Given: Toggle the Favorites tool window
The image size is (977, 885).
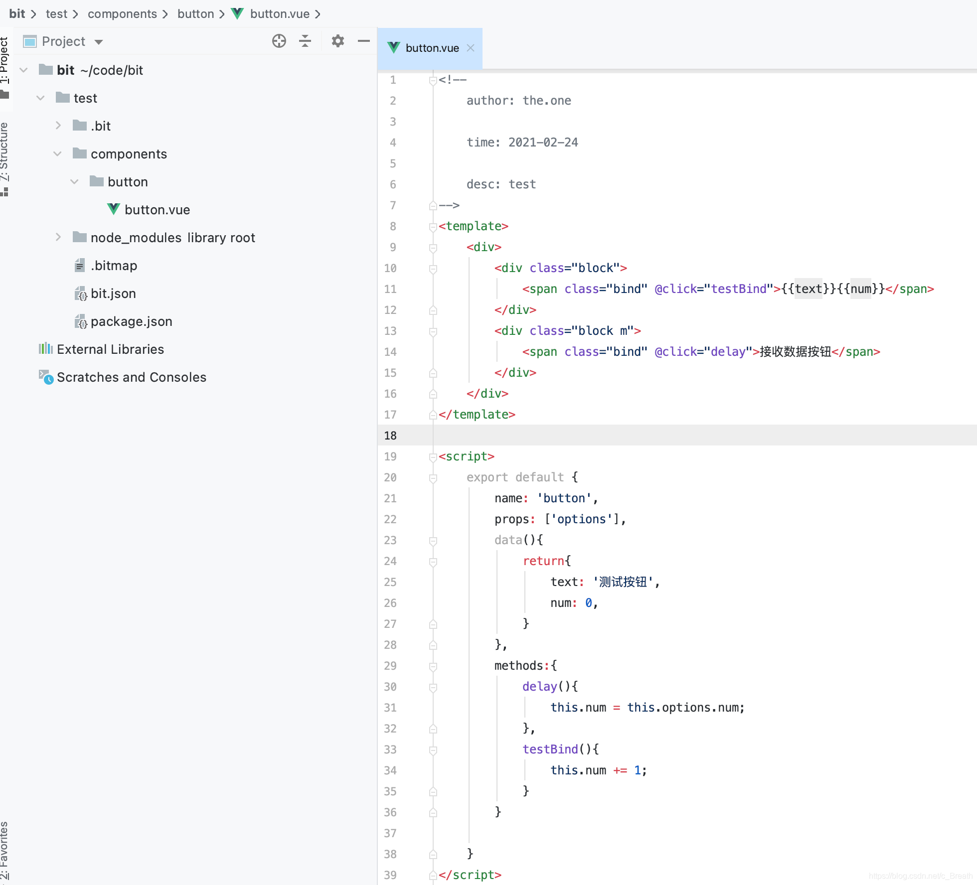Looking at the screenshot, I should [4, 850].
